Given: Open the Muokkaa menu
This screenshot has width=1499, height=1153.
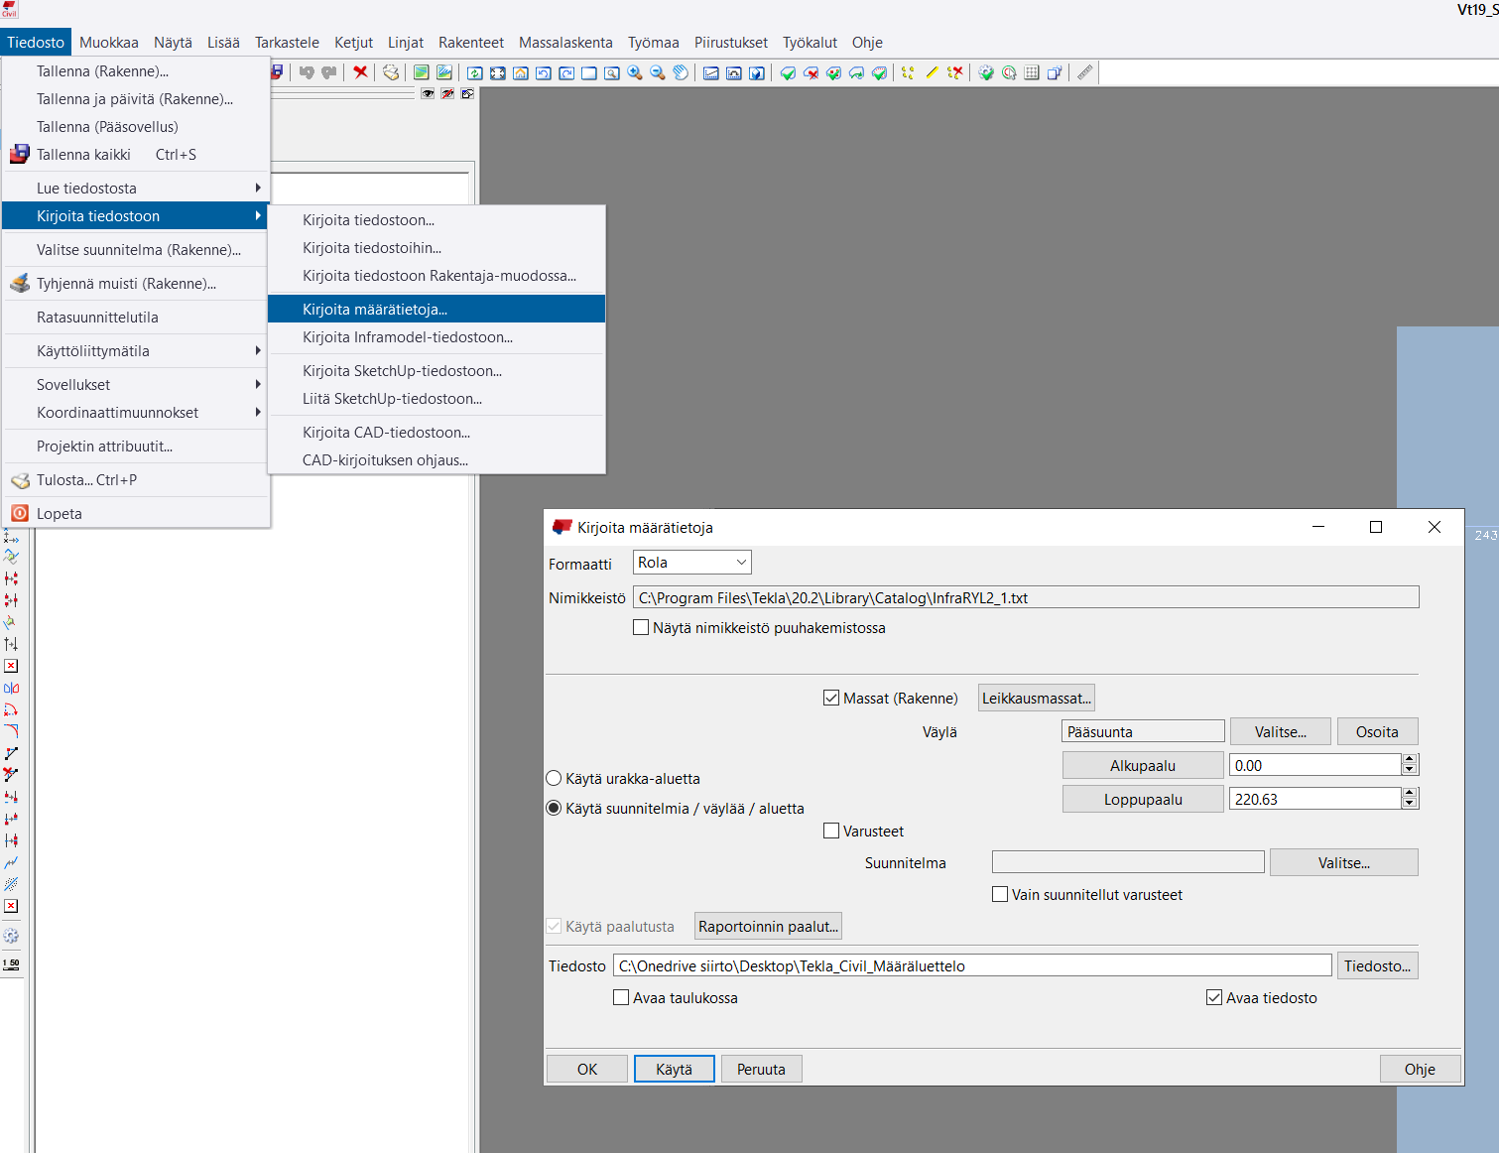Looking at the screenshot, I should [x=109, y=42].
